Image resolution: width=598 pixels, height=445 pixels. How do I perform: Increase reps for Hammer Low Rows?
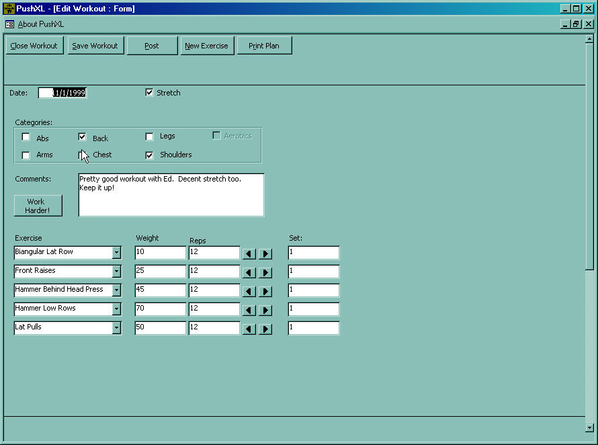(x=265, y=311)
